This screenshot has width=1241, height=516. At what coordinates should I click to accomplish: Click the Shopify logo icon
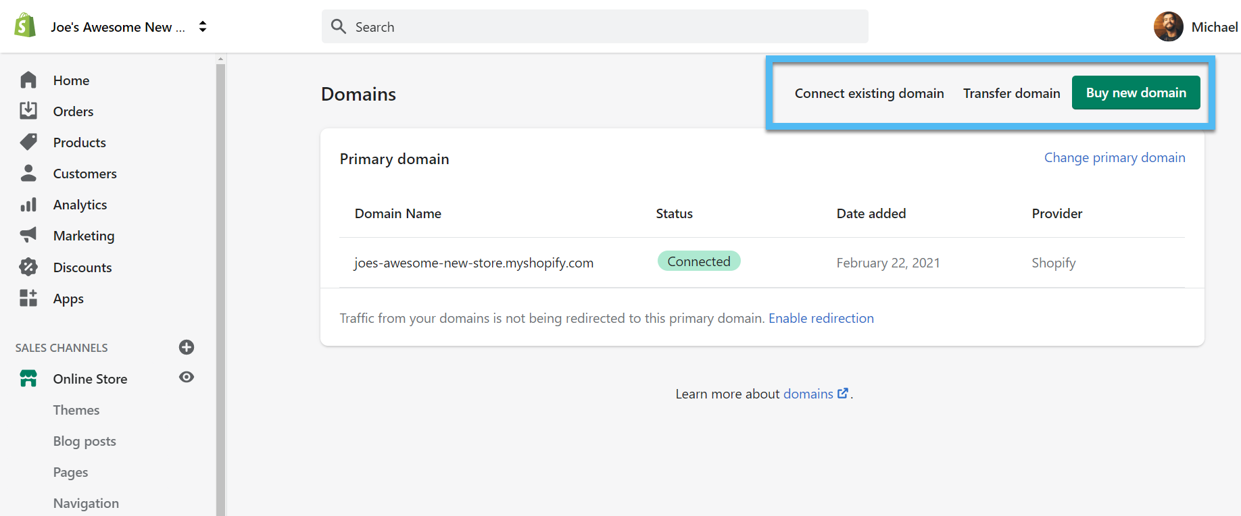[25, 26]
